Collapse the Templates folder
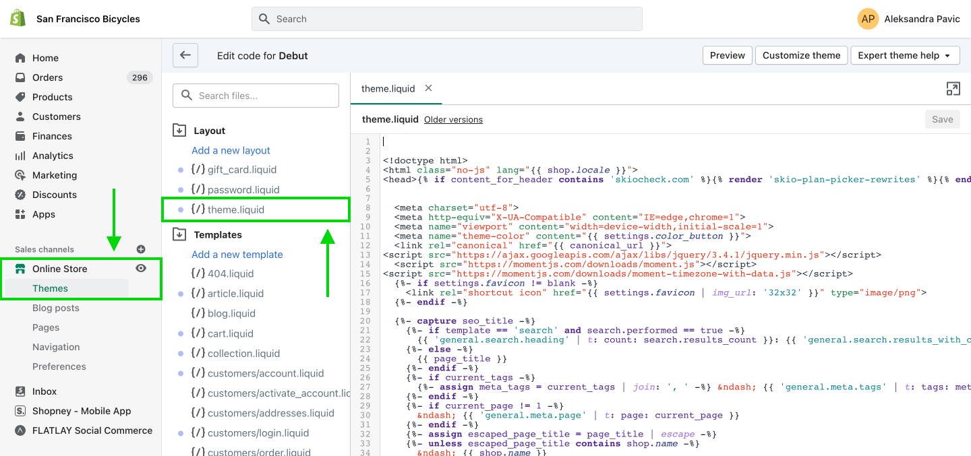The width and height of the screenshot is (971, 456). pos(179,234)
